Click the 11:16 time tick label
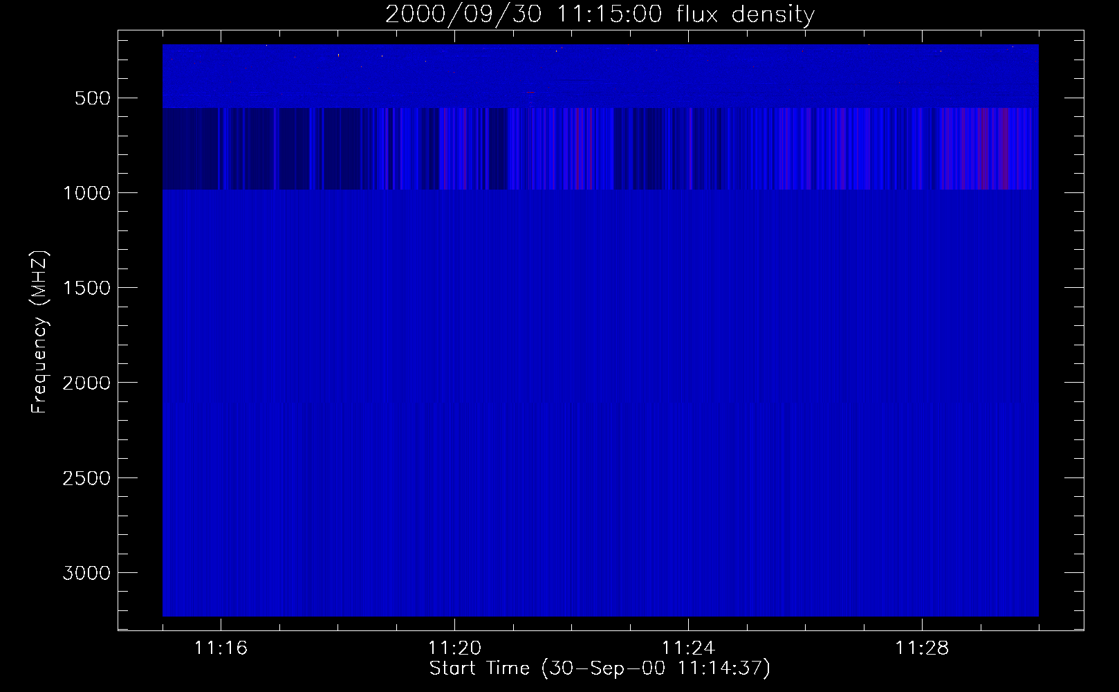Screen dimensions: 1119x692 click(x=221, y=648)
